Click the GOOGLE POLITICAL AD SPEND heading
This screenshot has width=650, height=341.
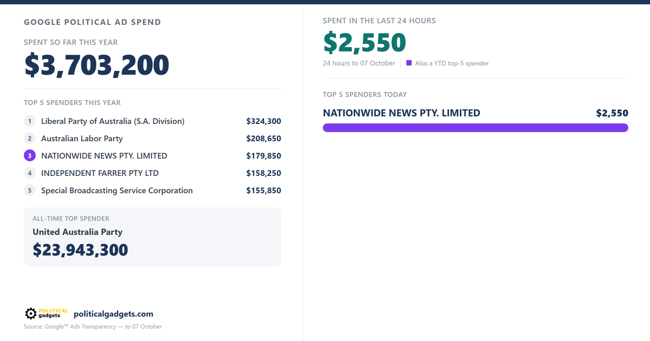tap(92, 22)
